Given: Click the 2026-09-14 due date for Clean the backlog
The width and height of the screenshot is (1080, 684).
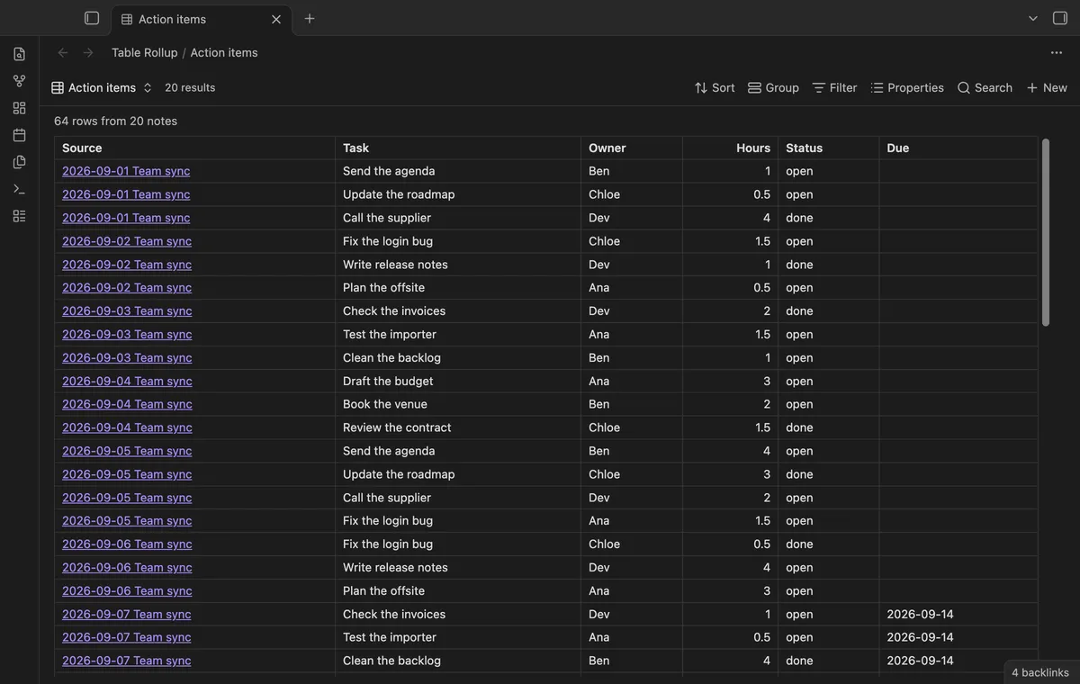Looking at the screenshot, I should [x=920, y=661].
